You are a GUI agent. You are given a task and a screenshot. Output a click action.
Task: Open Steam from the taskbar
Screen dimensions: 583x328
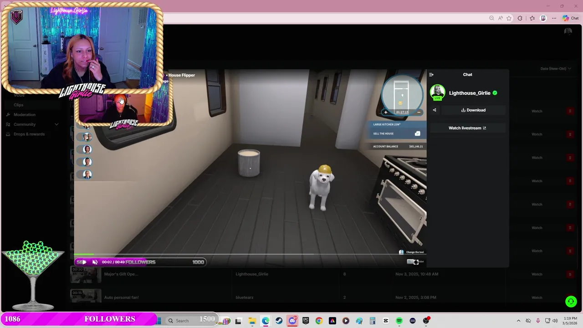(x=279, y=321)
